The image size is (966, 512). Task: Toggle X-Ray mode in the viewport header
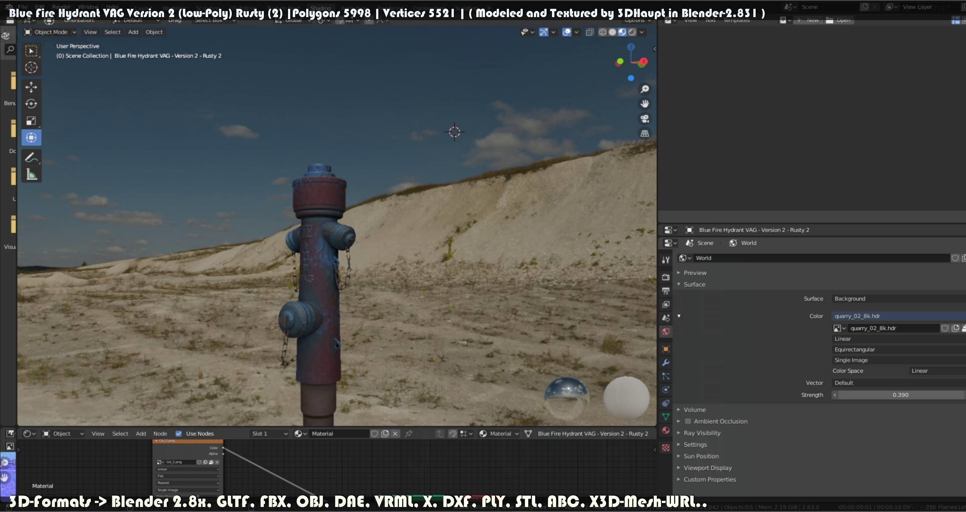tap(590, 32)
